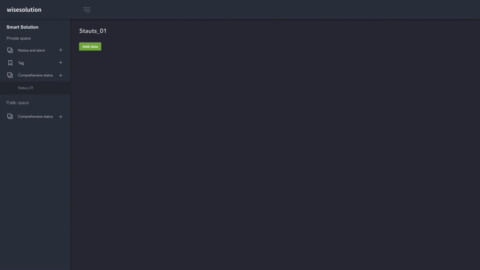Add item to Public space Comprehensive status

pyautogui.click(x=61, y=117)
